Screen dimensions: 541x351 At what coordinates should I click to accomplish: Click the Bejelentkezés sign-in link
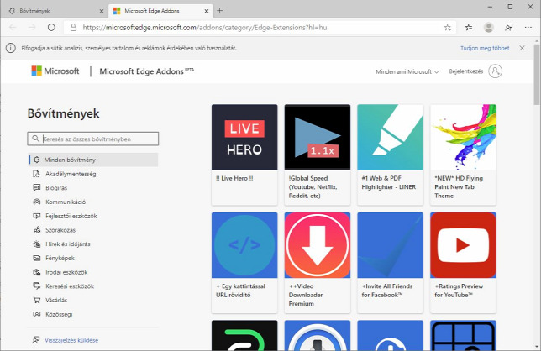(x=465, y=71)
